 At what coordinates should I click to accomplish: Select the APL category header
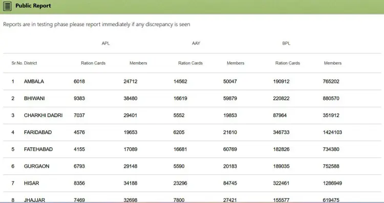click(105, 43)
